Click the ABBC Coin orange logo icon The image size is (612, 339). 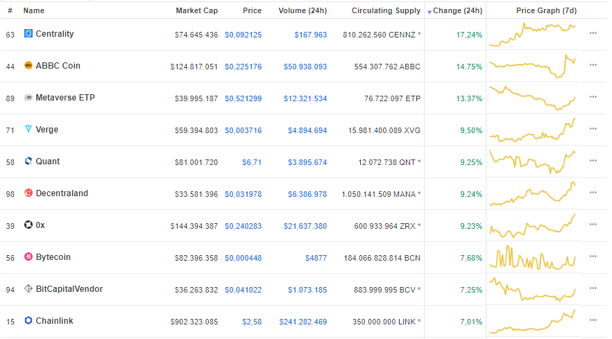pyautogui.click(x=28, y=66)
